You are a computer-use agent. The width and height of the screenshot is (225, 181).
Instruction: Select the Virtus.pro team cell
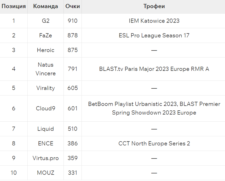click(45, 158)
